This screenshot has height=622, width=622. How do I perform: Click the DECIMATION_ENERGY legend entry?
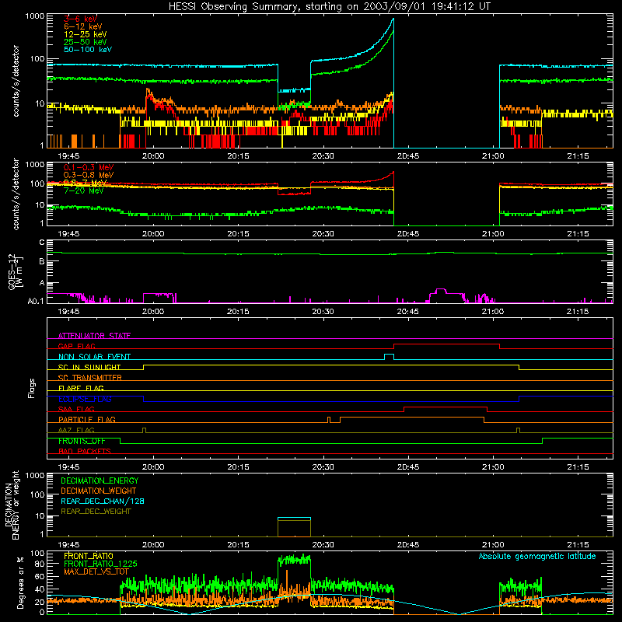pyautogui.click(x=100, y=480)
